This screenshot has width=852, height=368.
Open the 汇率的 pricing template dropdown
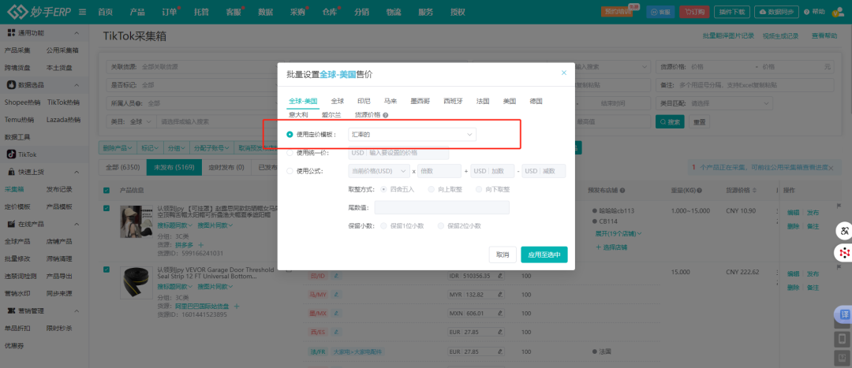point(412,134)
